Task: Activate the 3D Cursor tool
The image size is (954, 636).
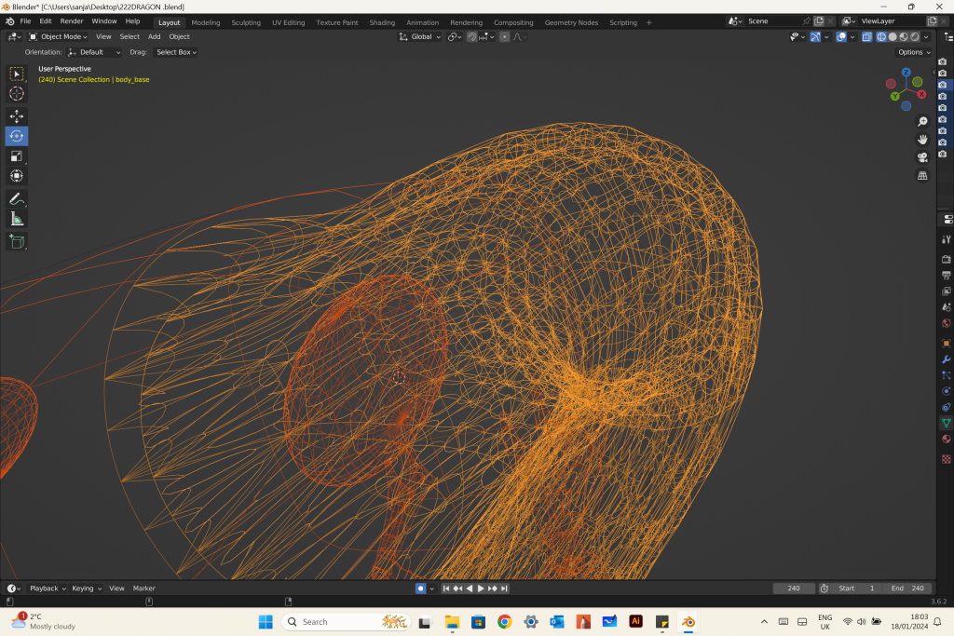Action: point(17,94)
